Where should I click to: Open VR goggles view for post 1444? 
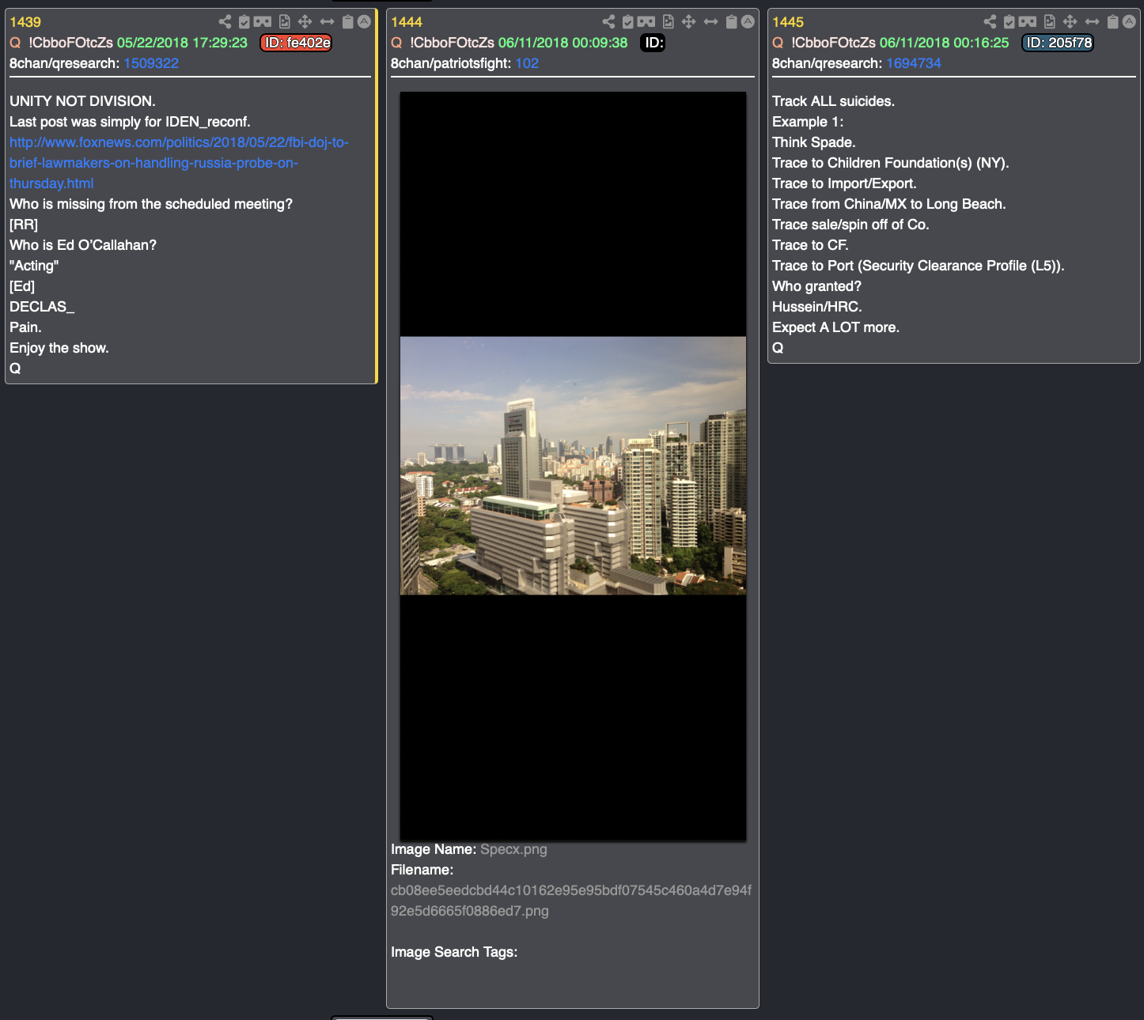point(646,22)
